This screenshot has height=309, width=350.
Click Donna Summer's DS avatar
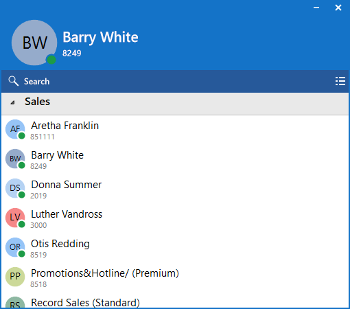point(15,188)
